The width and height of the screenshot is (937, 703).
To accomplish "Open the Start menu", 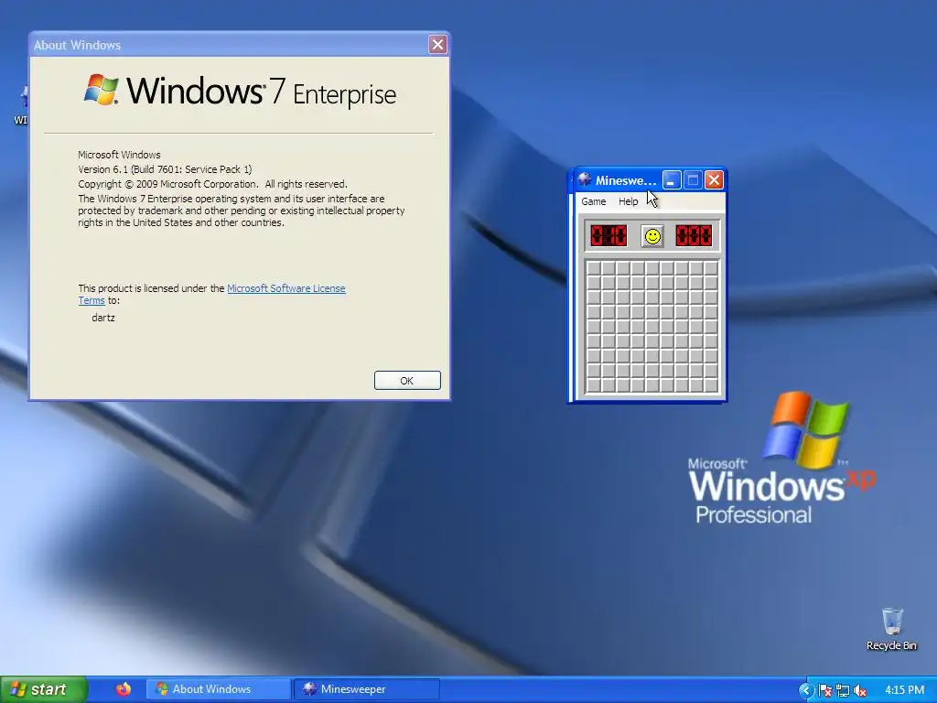I will [x=42, y=689].
